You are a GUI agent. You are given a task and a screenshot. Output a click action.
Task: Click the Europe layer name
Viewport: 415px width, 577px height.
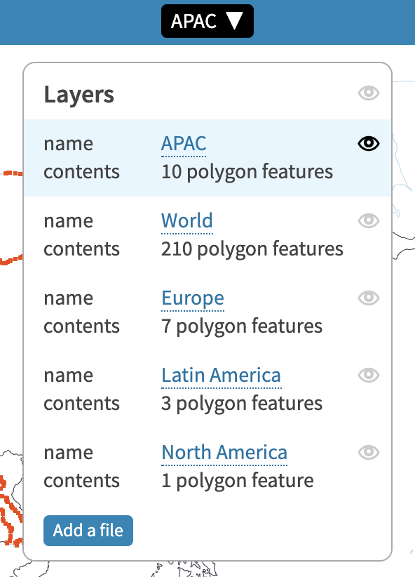click(193, 298)
